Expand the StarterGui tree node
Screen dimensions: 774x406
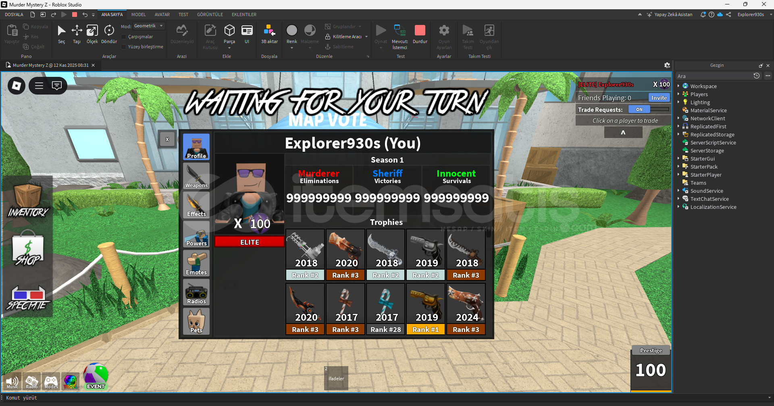678,159
